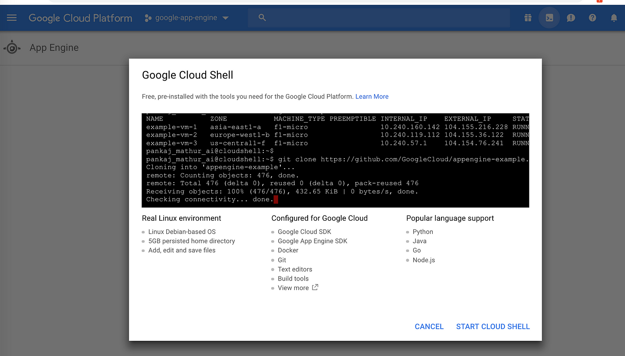Click the START CLOUD SHELL button

493,327
